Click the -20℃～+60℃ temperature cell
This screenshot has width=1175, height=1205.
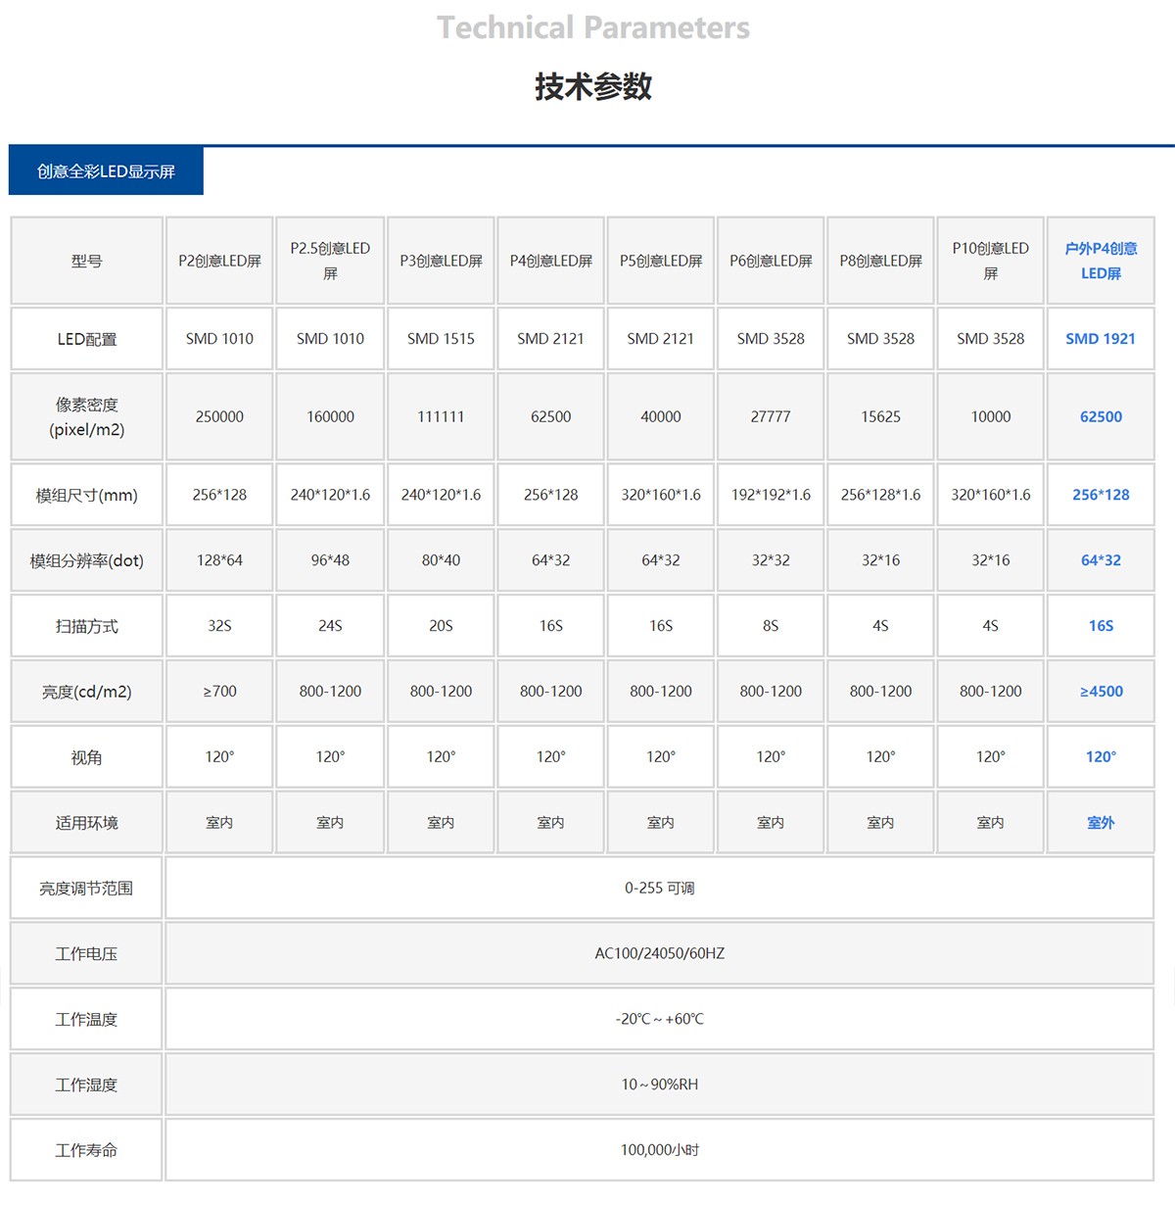(659, 1019)
